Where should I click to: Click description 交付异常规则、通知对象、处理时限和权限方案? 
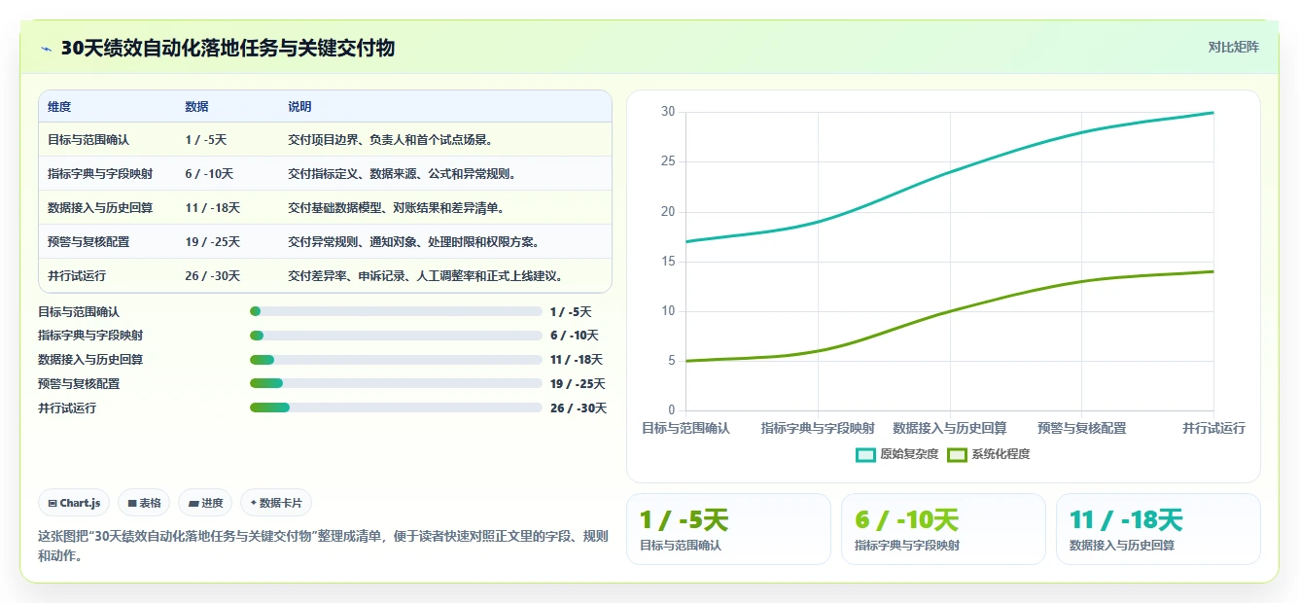tap(414, 242)
